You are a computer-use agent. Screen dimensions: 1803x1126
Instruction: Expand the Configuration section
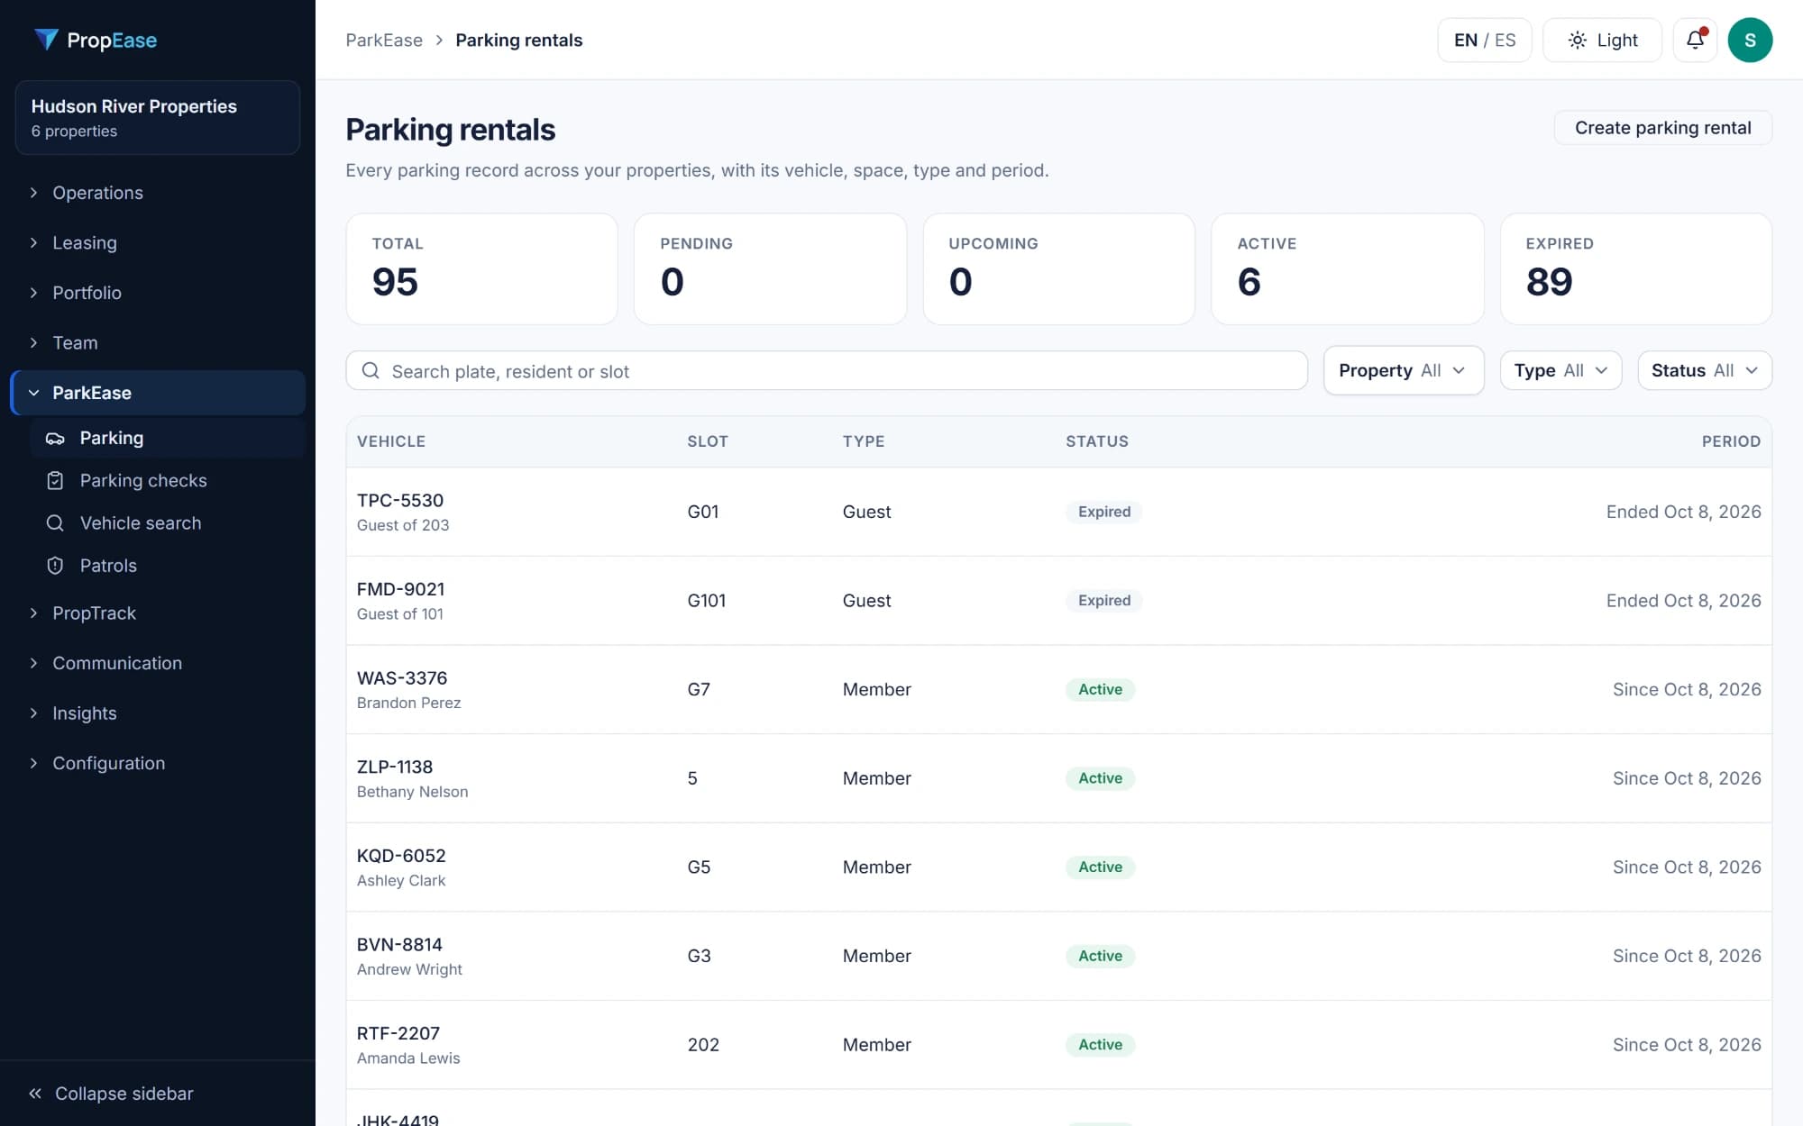click(158, 763)
